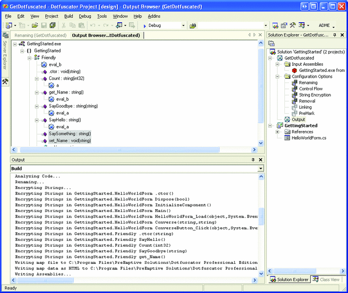
Task: Click the Toolbox hammer icon in toolbar
Action: point(292,25)
